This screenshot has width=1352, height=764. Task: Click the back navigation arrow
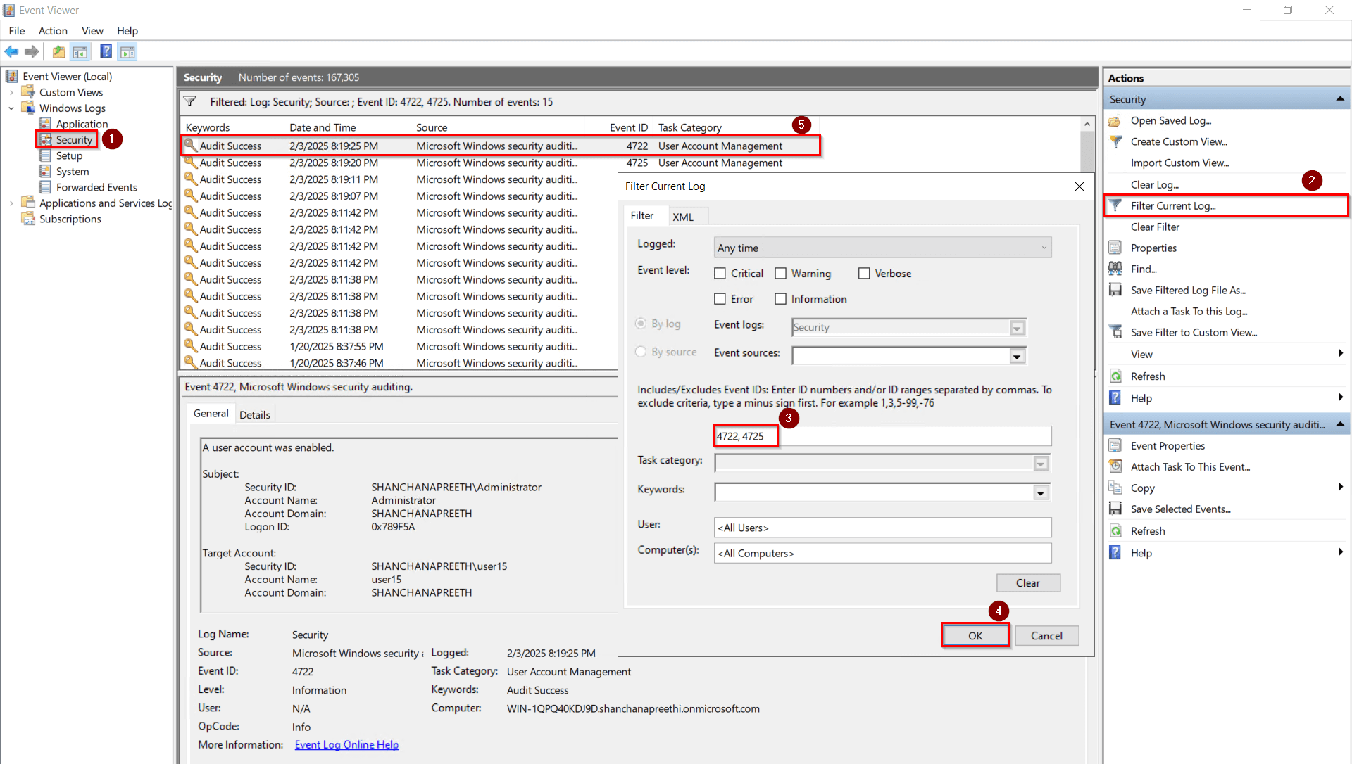click(x=11, y=51)
